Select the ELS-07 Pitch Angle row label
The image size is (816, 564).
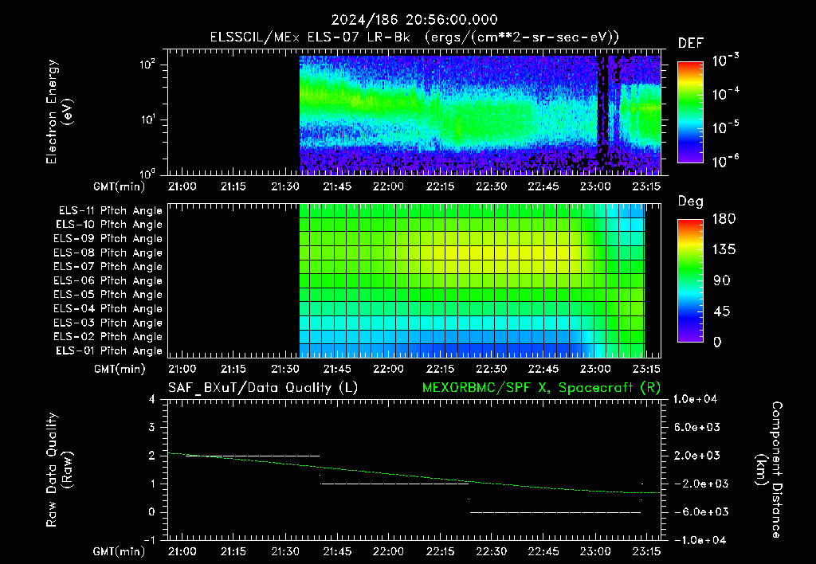coord(108,267)
